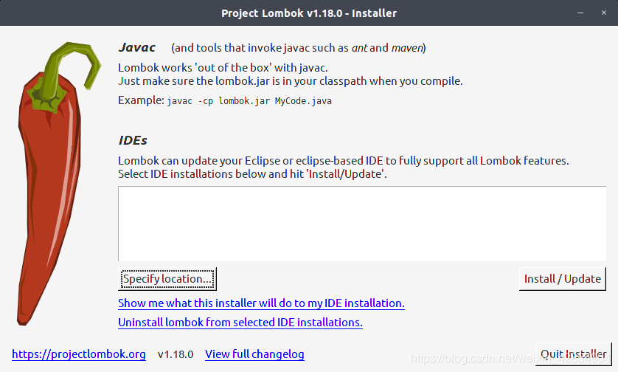Click the javac -cp lombok.jar MyCode.java example

coord(249,101)
